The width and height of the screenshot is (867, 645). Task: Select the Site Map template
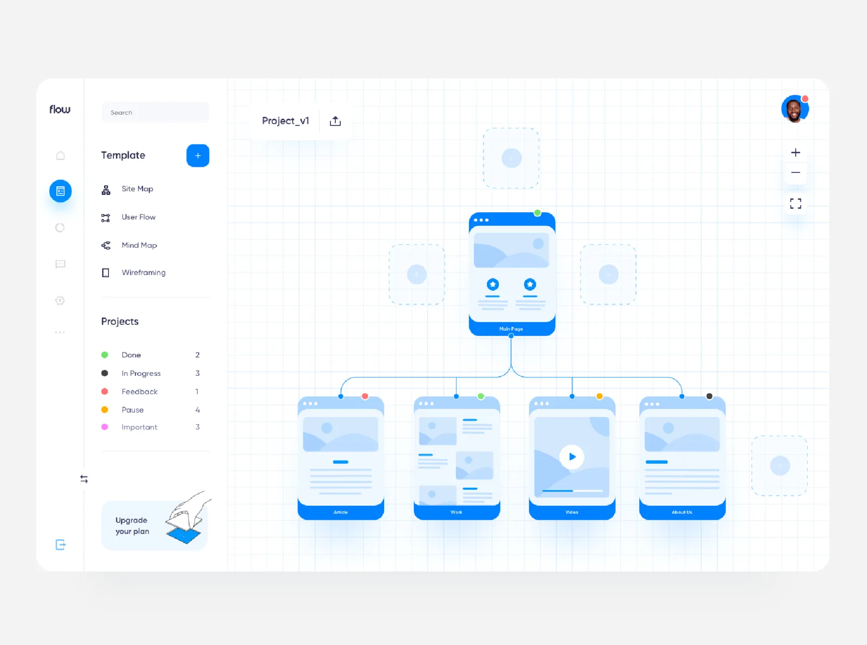137,189
